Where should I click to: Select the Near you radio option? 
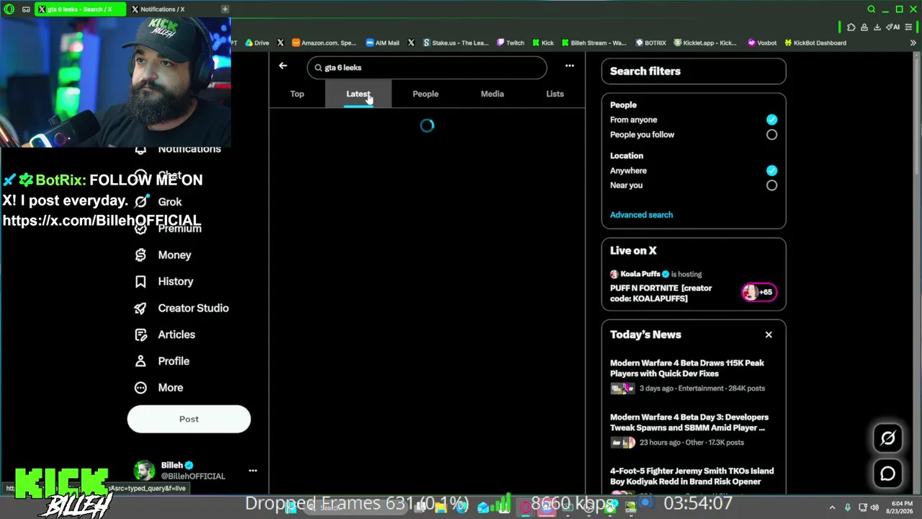pos(771,185)
